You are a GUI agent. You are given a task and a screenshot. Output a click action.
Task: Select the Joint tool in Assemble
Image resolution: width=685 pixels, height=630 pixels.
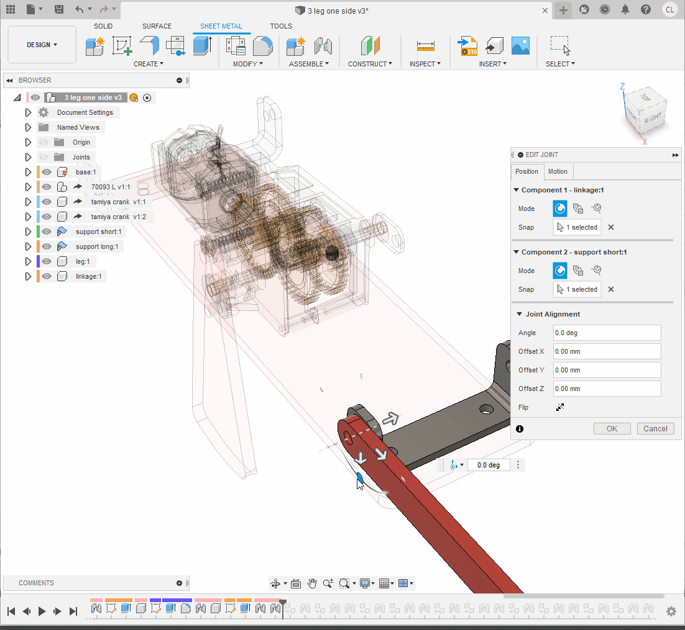tap(323, 46)
